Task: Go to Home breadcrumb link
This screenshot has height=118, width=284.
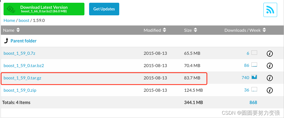Action: click(x=9, y=21)
